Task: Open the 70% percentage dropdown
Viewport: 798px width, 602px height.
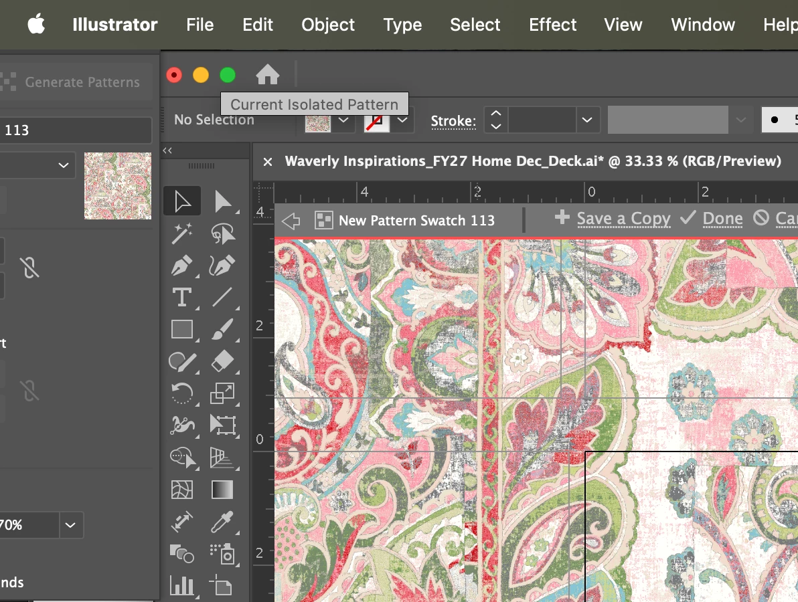Action: 70,524
